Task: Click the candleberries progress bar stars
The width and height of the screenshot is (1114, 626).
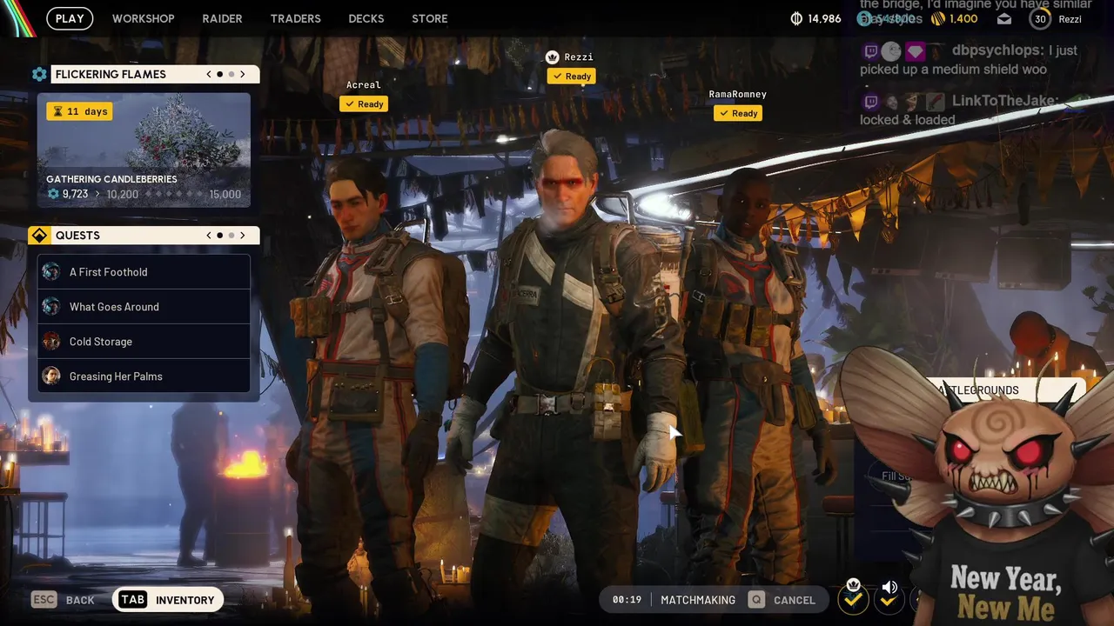Action: tap(173, 195)
